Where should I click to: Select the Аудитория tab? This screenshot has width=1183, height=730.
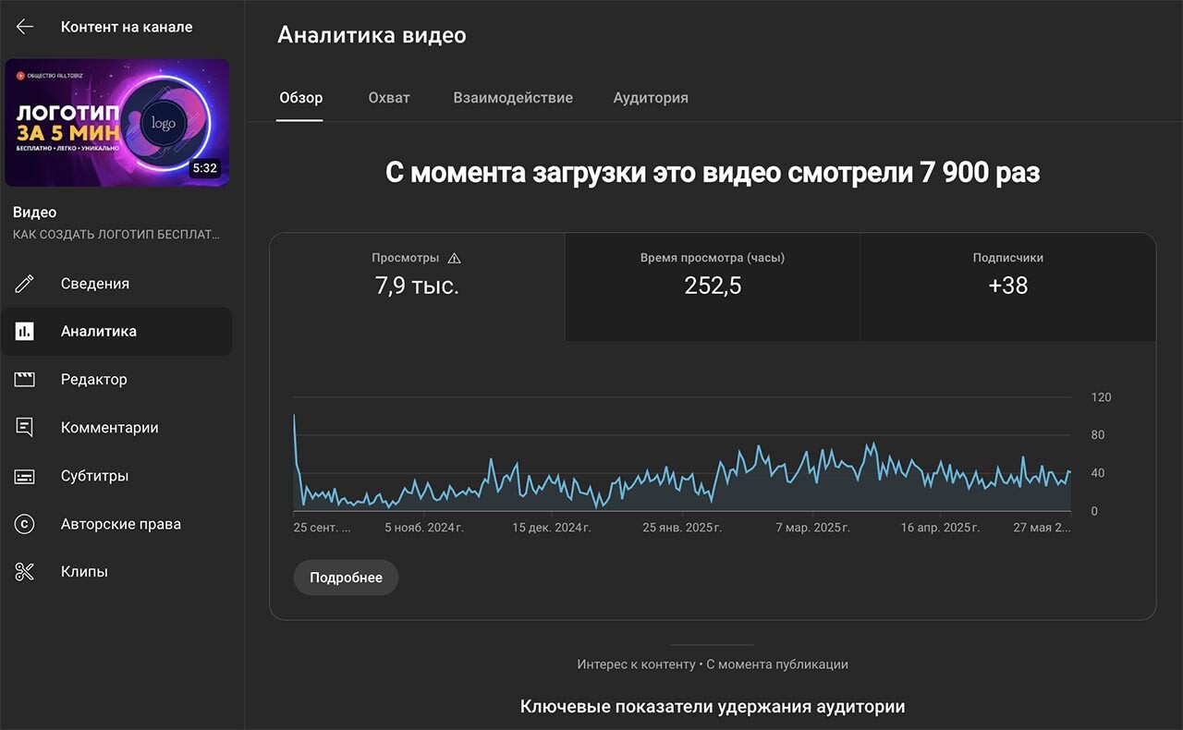[650, 98]
